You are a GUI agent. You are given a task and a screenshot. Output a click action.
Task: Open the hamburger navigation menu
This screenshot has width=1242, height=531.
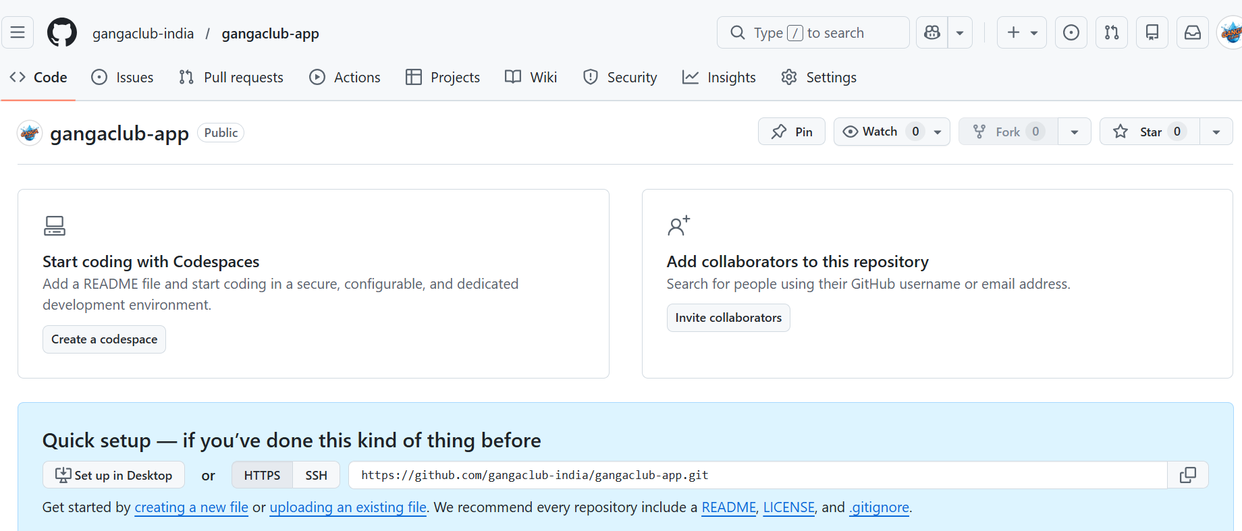[18, 32]
